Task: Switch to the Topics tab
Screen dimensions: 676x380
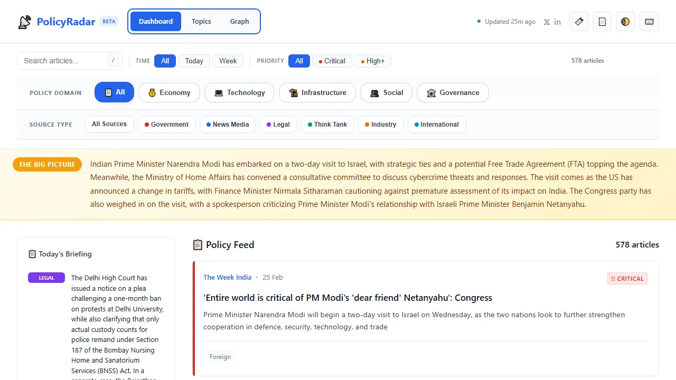Action: (201, 21)
